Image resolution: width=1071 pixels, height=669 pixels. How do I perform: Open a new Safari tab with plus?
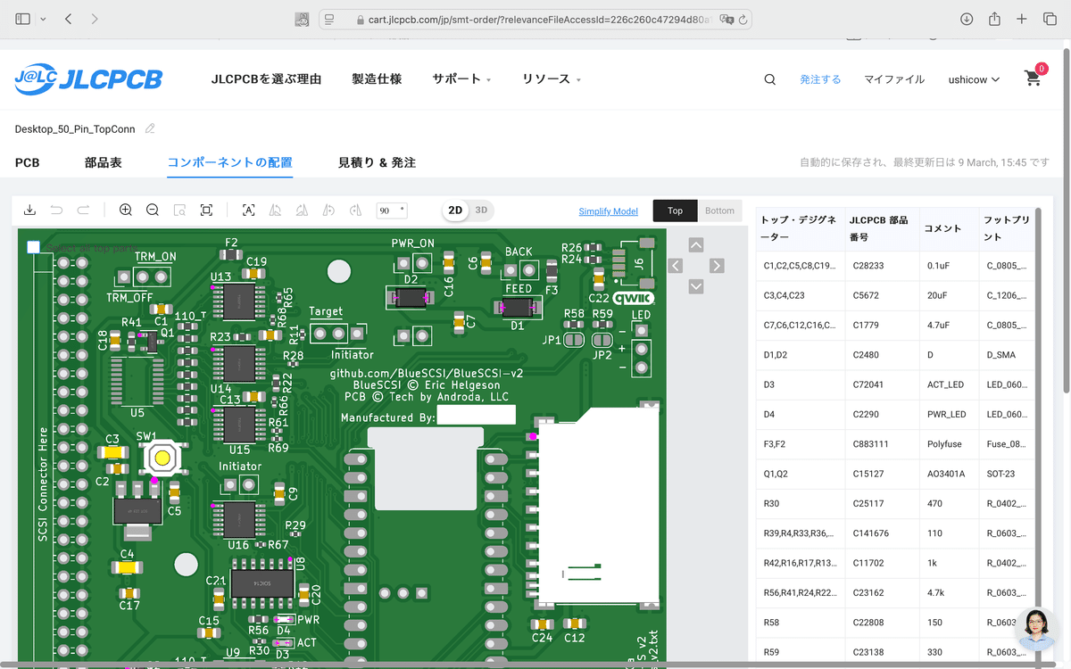click(1022, 19)
